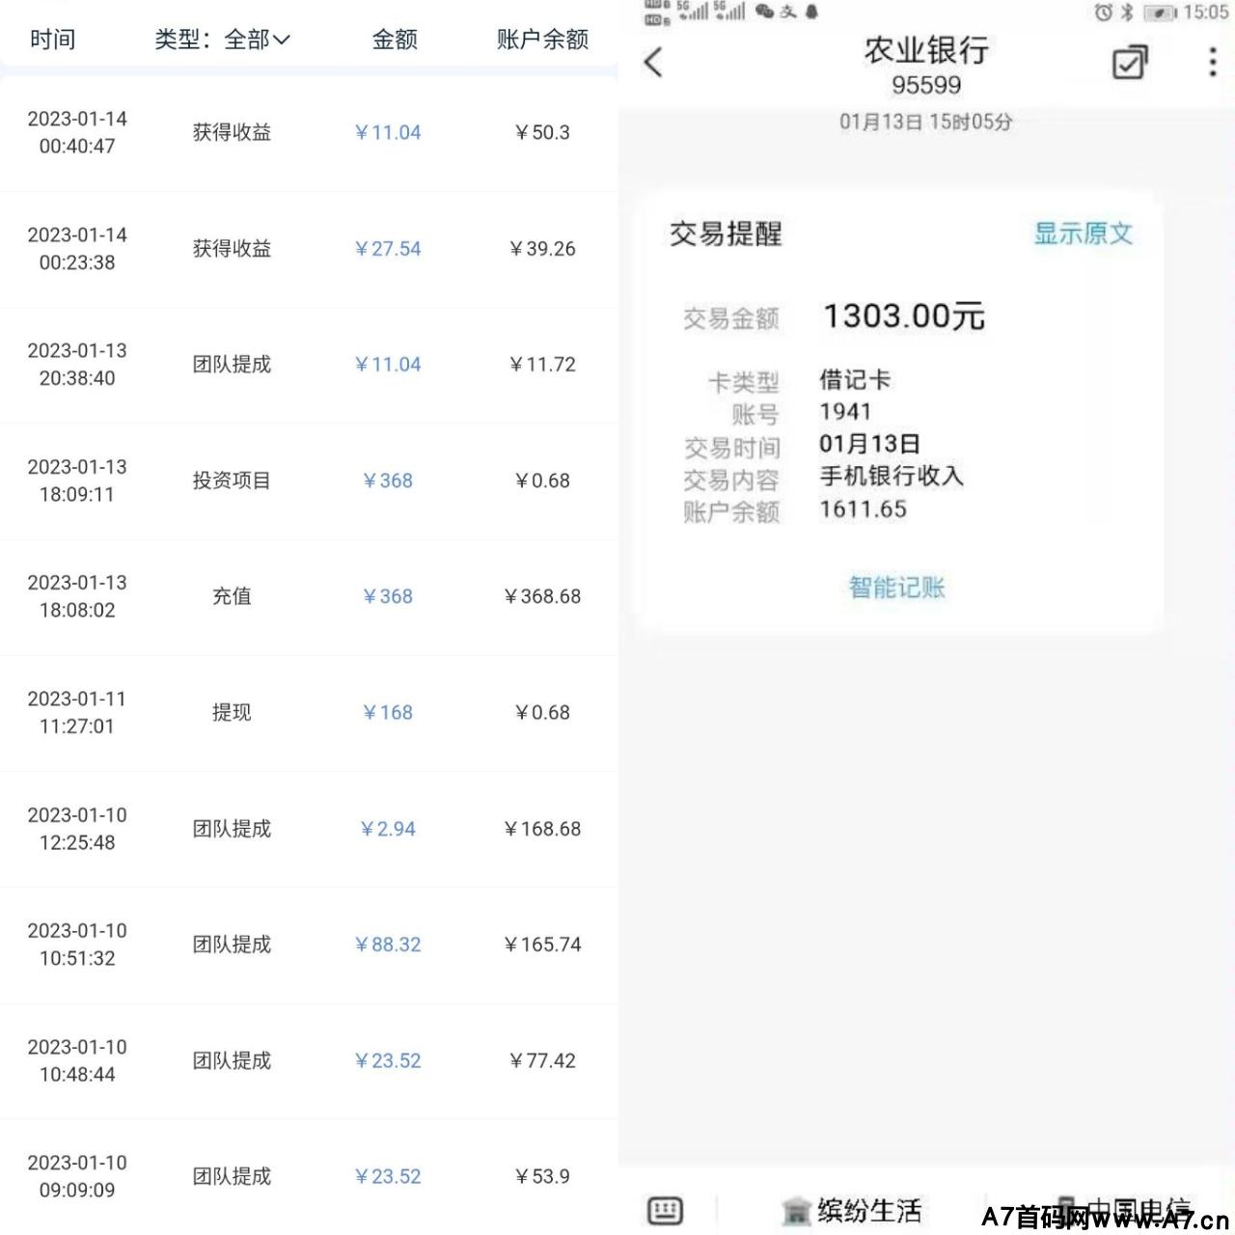Switch to keyboard input icon

(665, 1210)
